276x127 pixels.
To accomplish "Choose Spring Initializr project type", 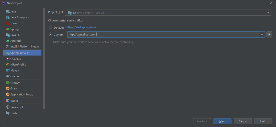I will tap(20, 53).
